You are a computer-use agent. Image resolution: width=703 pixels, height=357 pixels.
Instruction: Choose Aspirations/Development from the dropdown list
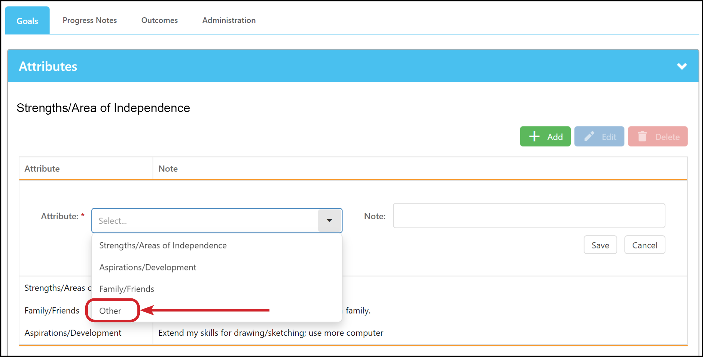[217, 267]
